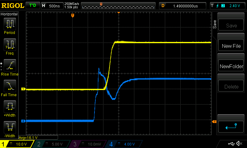Open the Horizontal measurement menu header
The width and height of the screenshot is (247, 148).
click(x=9, y=14)
